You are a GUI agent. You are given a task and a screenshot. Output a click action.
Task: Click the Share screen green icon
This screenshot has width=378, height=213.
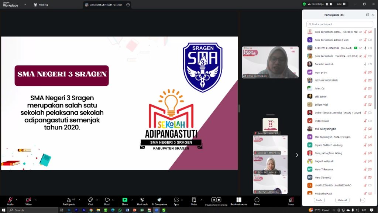(x=125, y=200)
